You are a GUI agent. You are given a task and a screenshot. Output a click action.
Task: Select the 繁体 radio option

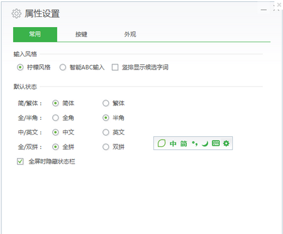pos(106,103)
